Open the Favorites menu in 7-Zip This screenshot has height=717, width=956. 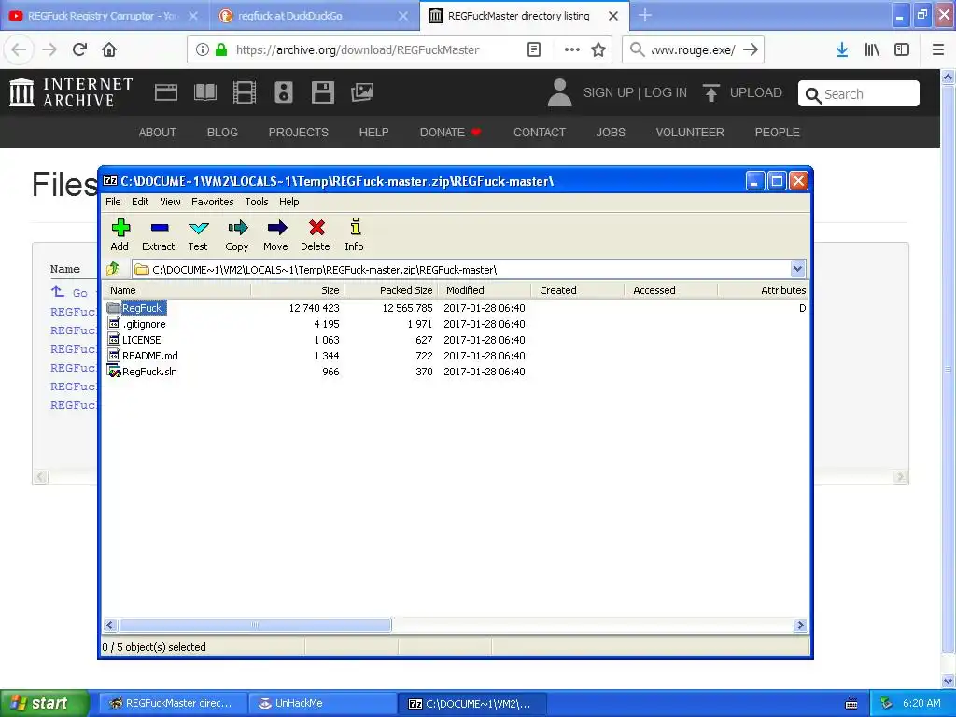(213, 202)
